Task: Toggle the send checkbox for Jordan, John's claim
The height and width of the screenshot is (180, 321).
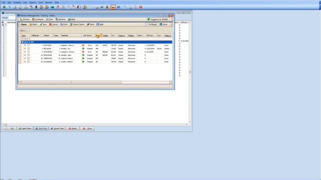Action: click(x=29, y=55)
